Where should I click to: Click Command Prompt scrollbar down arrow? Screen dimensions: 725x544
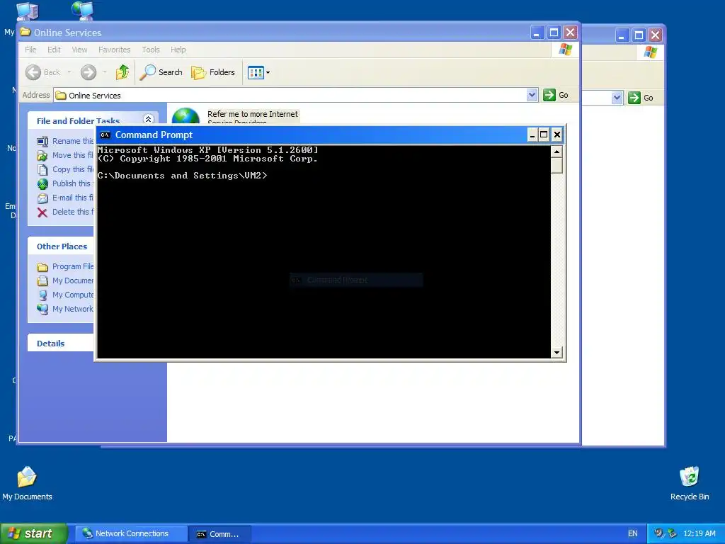pos(556,353)
